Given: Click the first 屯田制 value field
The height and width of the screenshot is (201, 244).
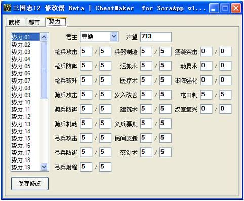Looking at the screenshot, I should point(207,95).
